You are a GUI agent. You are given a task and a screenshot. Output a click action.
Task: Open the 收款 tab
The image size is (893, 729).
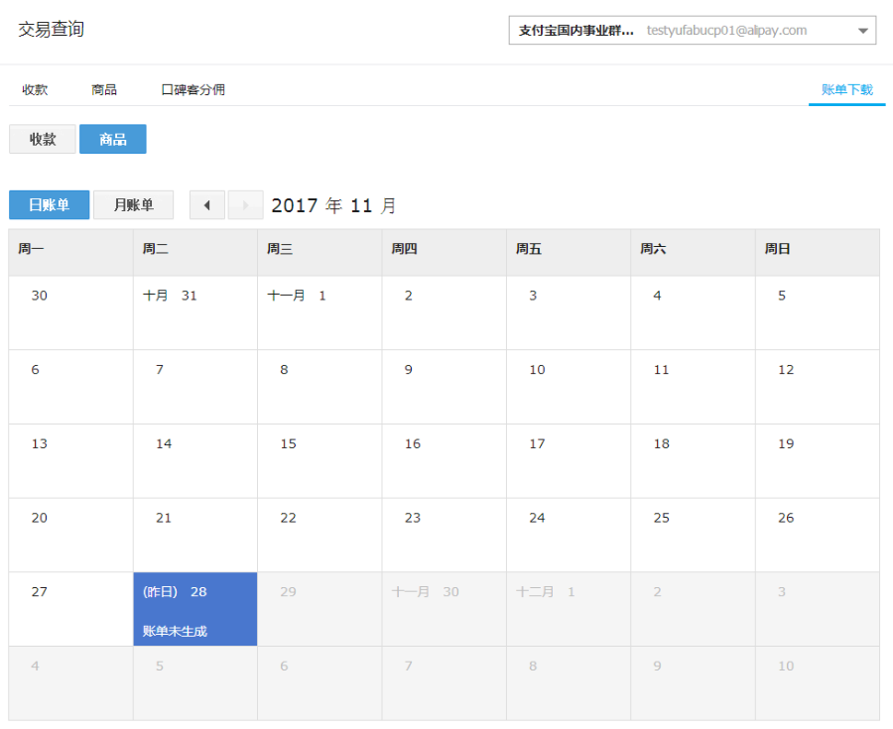click(x=35, y=90)
